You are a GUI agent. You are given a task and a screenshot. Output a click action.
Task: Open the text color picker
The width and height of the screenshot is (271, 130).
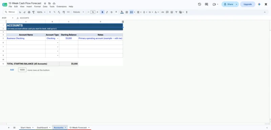pyautogui.click(x=116, y=12)
